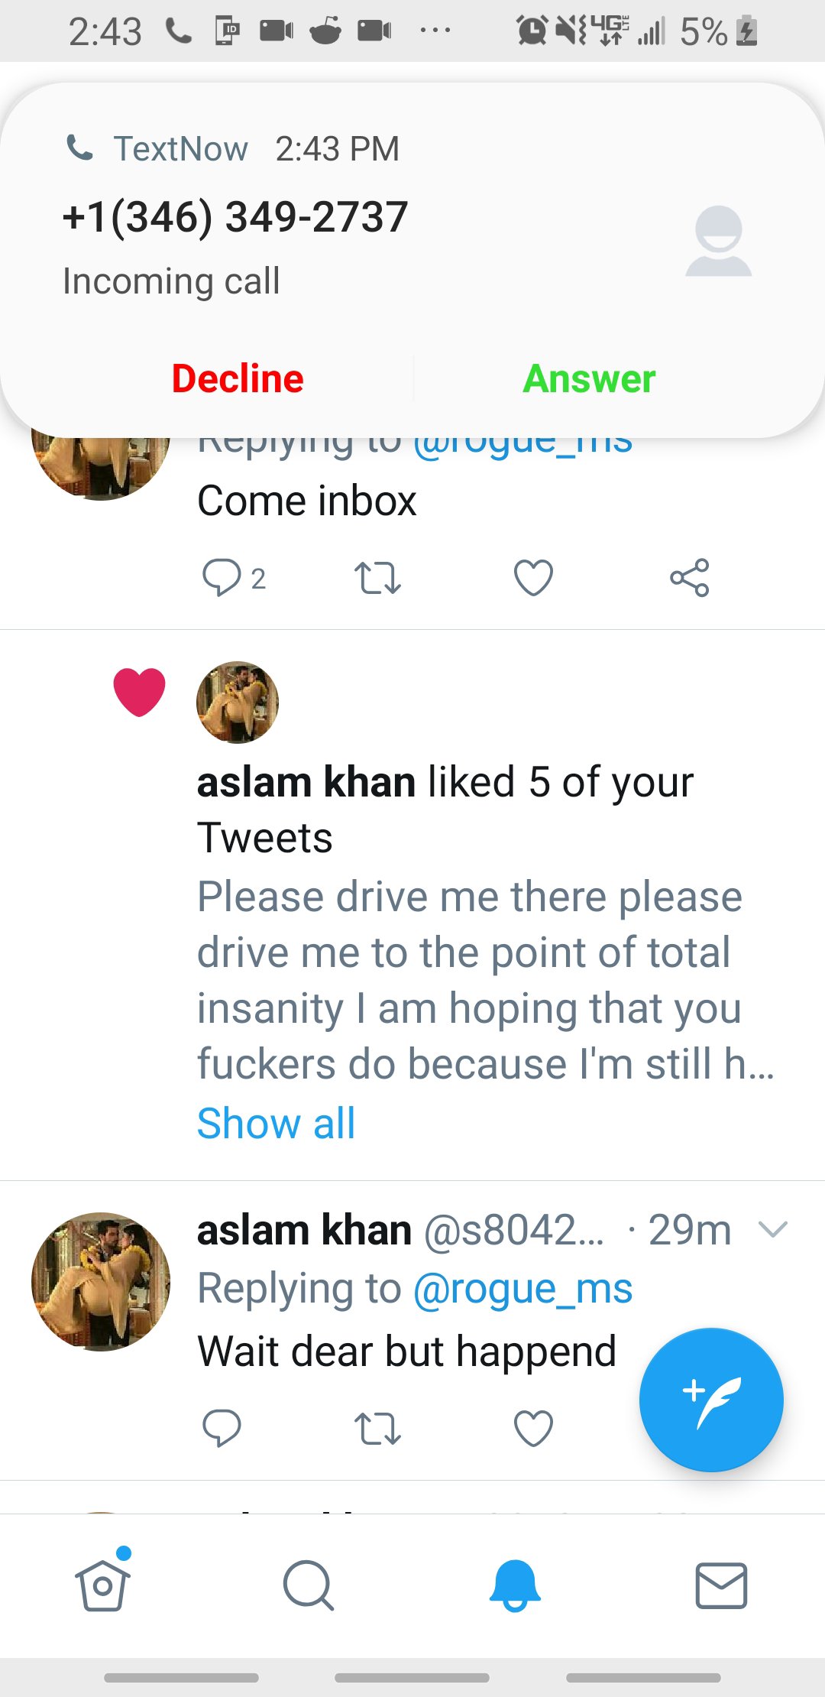Retweet the "Come inbox" tweet
825x1697 pixels.
[x=377, y=578]
